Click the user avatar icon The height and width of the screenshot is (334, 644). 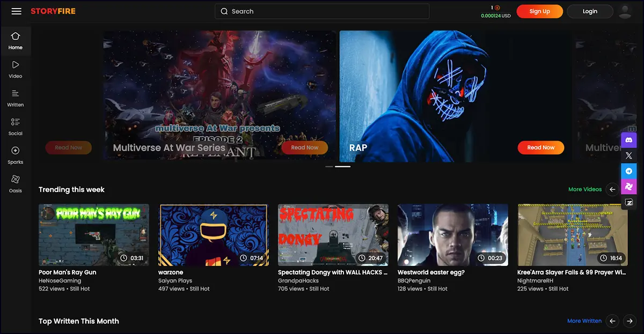click(625, 11)
